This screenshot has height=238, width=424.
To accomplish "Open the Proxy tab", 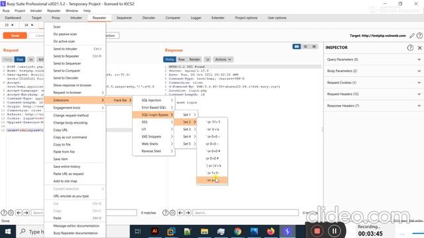I will click(x=56, y=18).
